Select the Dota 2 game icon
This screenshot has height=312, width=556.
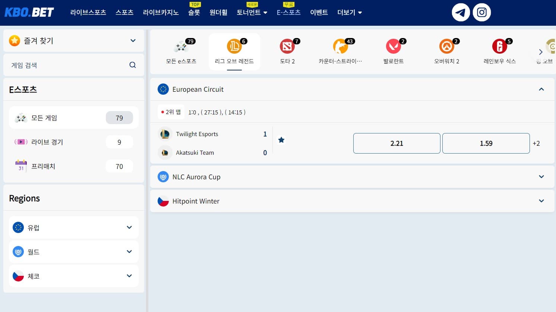tap(287, 47)
